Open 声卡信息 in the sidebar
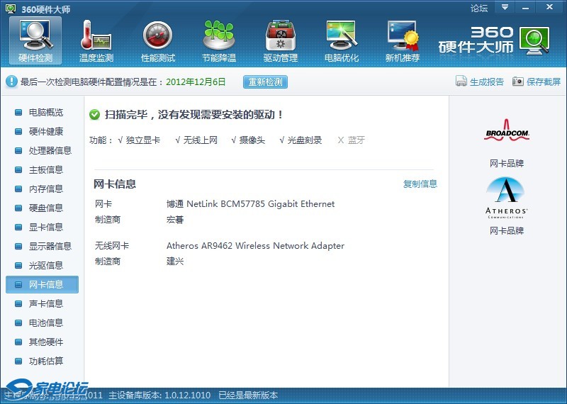 coord(45,304)
